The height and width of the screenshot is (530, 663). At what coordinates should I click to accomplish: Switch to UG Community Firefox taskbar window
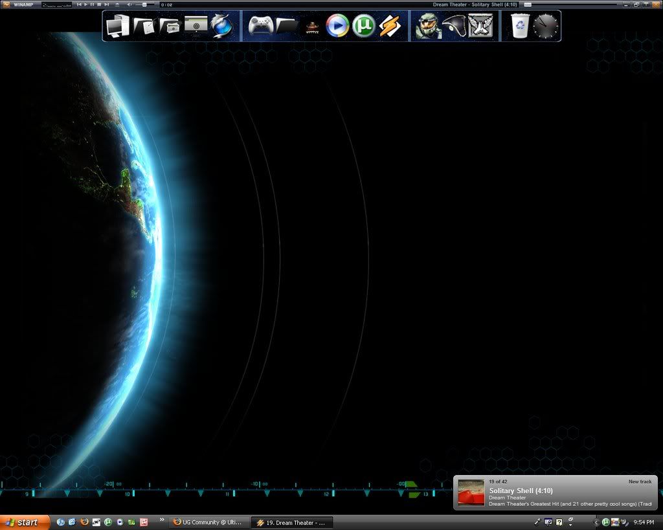209,523
